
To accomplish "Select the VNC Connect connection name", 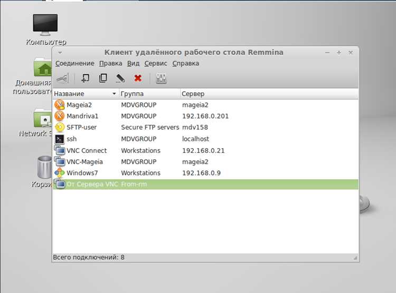I will coord(87,151).
